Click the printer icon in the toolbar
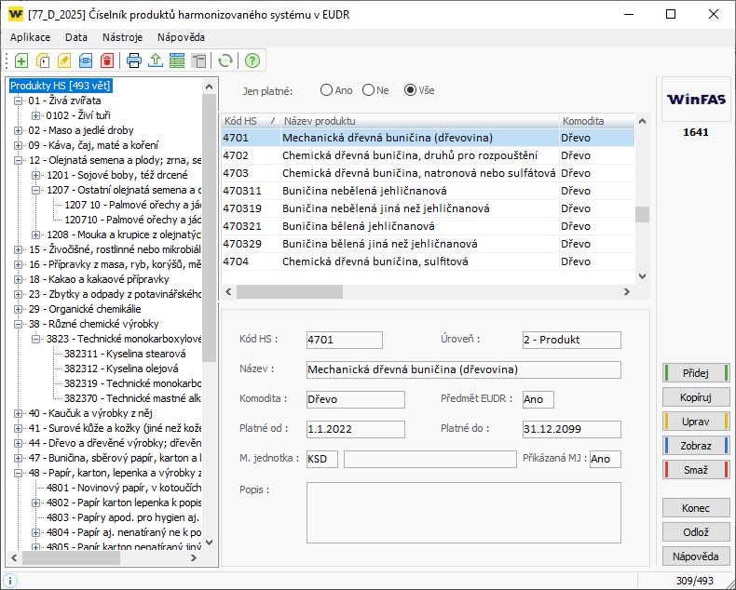736x590 pixels. coord(133,60)
